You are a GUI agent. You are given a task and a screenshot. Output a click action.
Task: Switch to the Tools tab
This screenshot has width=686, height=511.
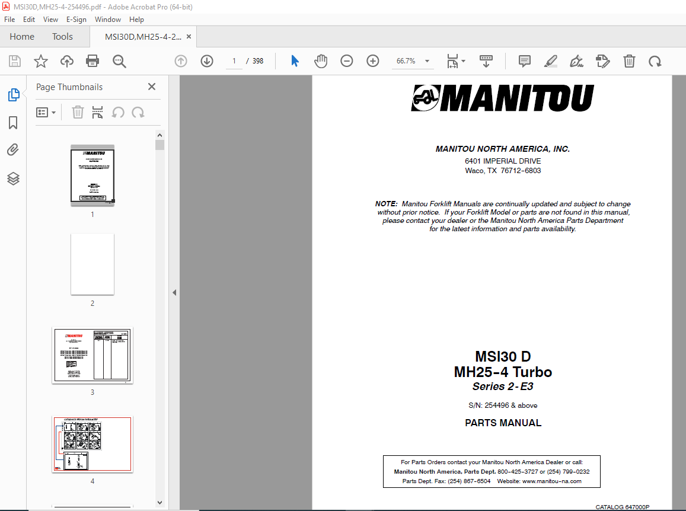click(x=63, y=36)
